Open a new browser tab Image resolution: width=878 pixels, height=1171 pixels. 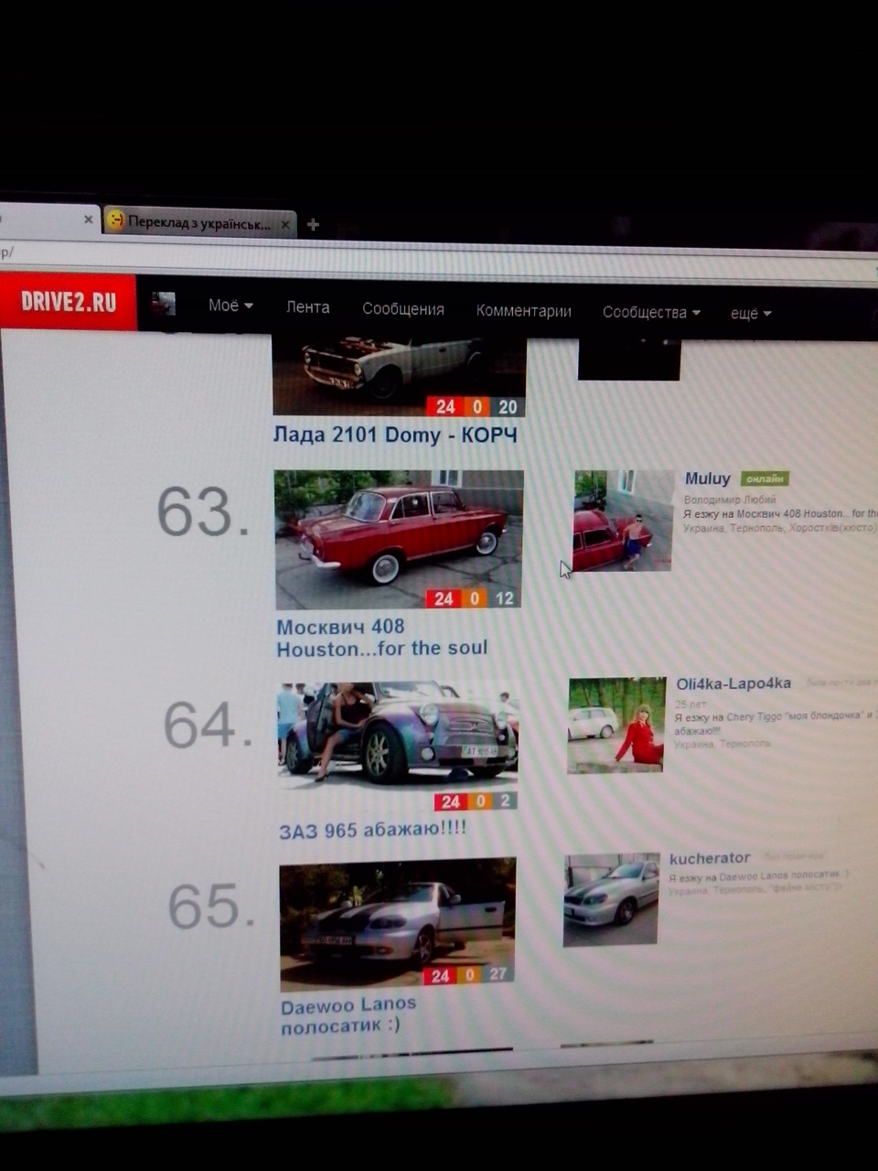tap(313, 224)
